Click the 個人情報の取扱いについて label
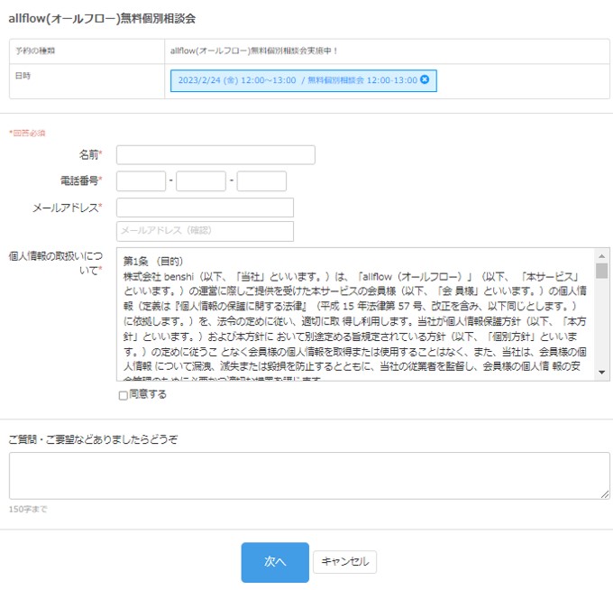Viewport: 613px width, 590px height. (x=56, y=263)
